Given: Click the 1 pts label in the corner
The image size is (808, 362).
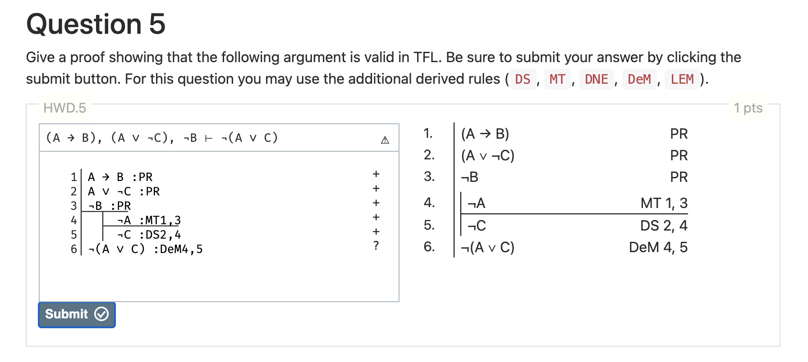Looking at the screenshot, I should [748, 108].
